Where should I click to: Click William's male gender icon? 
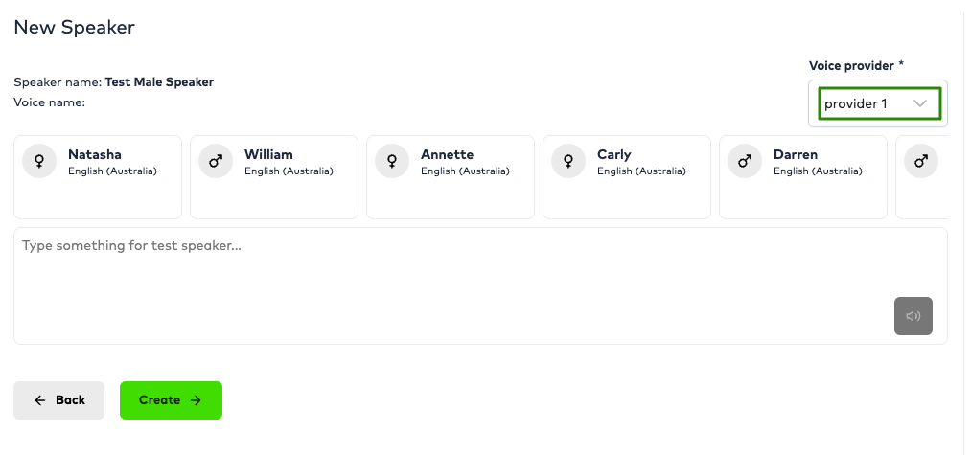pyautogui.click(x=216, y=161)
